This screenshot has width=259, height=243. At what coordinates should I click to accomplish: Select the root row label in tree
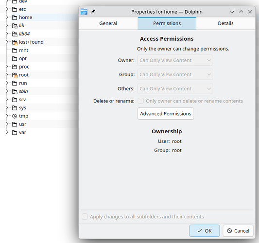click(24, 75)
